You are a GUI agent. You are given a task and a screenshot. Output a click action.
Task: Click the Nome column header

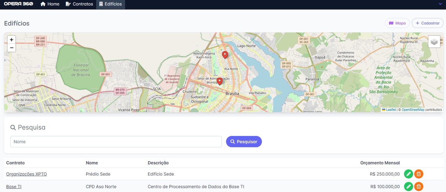coord(92,163)
